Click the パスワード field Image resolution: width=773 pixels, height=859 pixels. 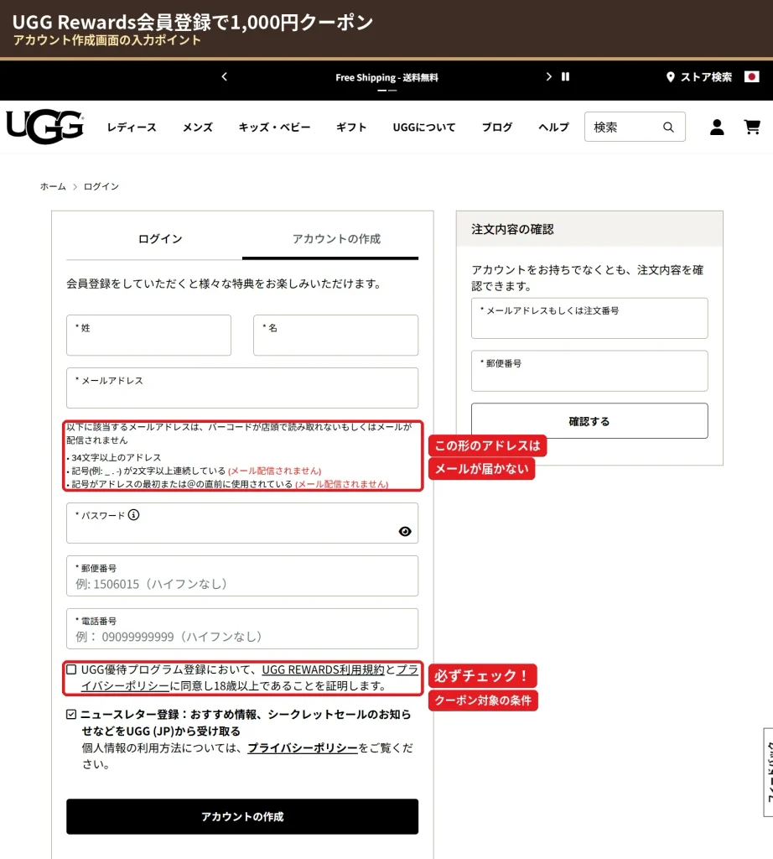tap(242, 523)
